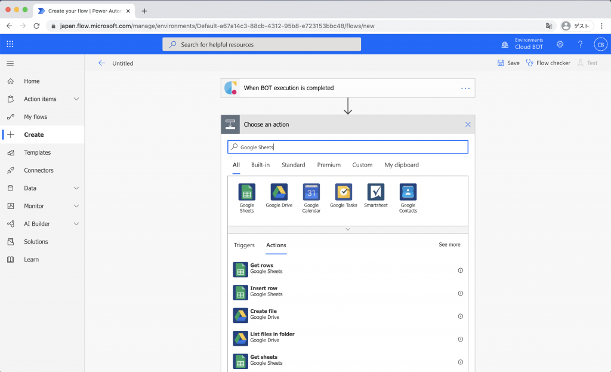Expand the AI Builder chevron
This screenshot has width=611, height=372.
(x=76, y=224)
